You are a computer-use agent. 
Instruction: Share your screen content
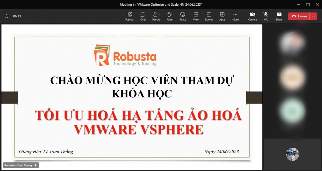point(279,16)
